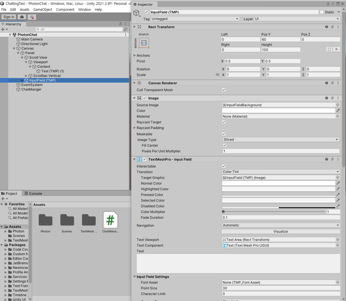This screenshot has width=346, height=301.
Task: Open Highlighted Color swatch
Action: [x=279, y=189]
